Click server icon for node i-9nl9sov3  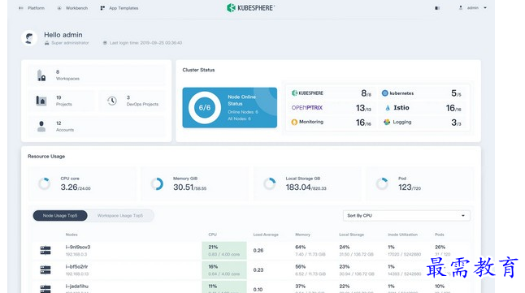[46, 250]
